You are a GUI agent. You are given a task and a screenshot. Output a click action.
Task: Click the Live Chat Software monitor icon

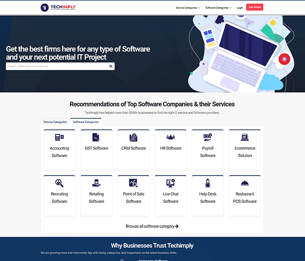(x=170, y=183)
